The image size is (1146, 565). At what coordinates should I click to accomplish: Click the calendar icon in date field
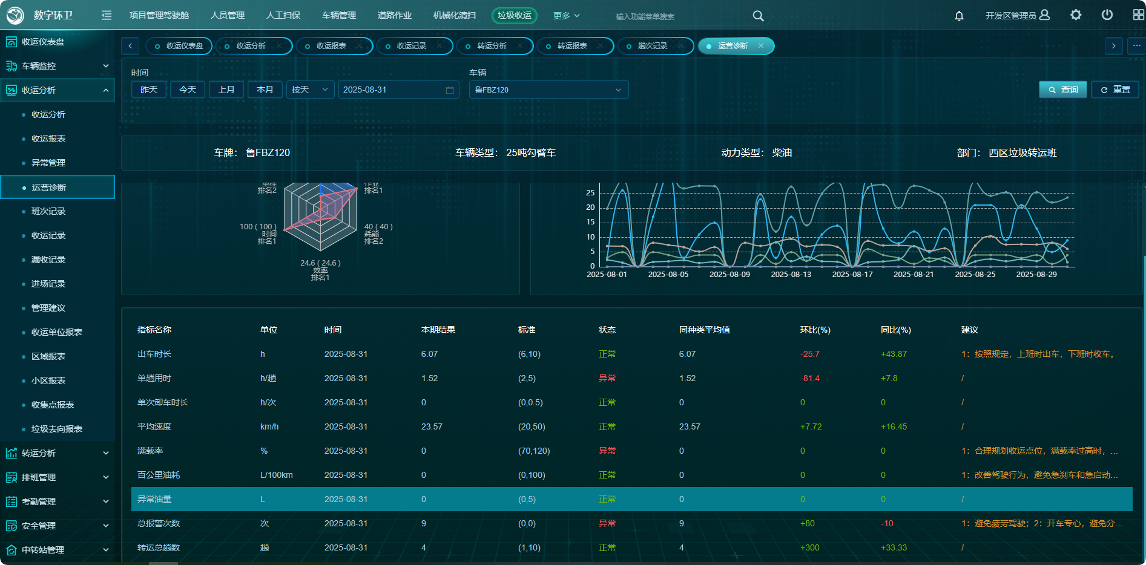(x=450, y=90)
